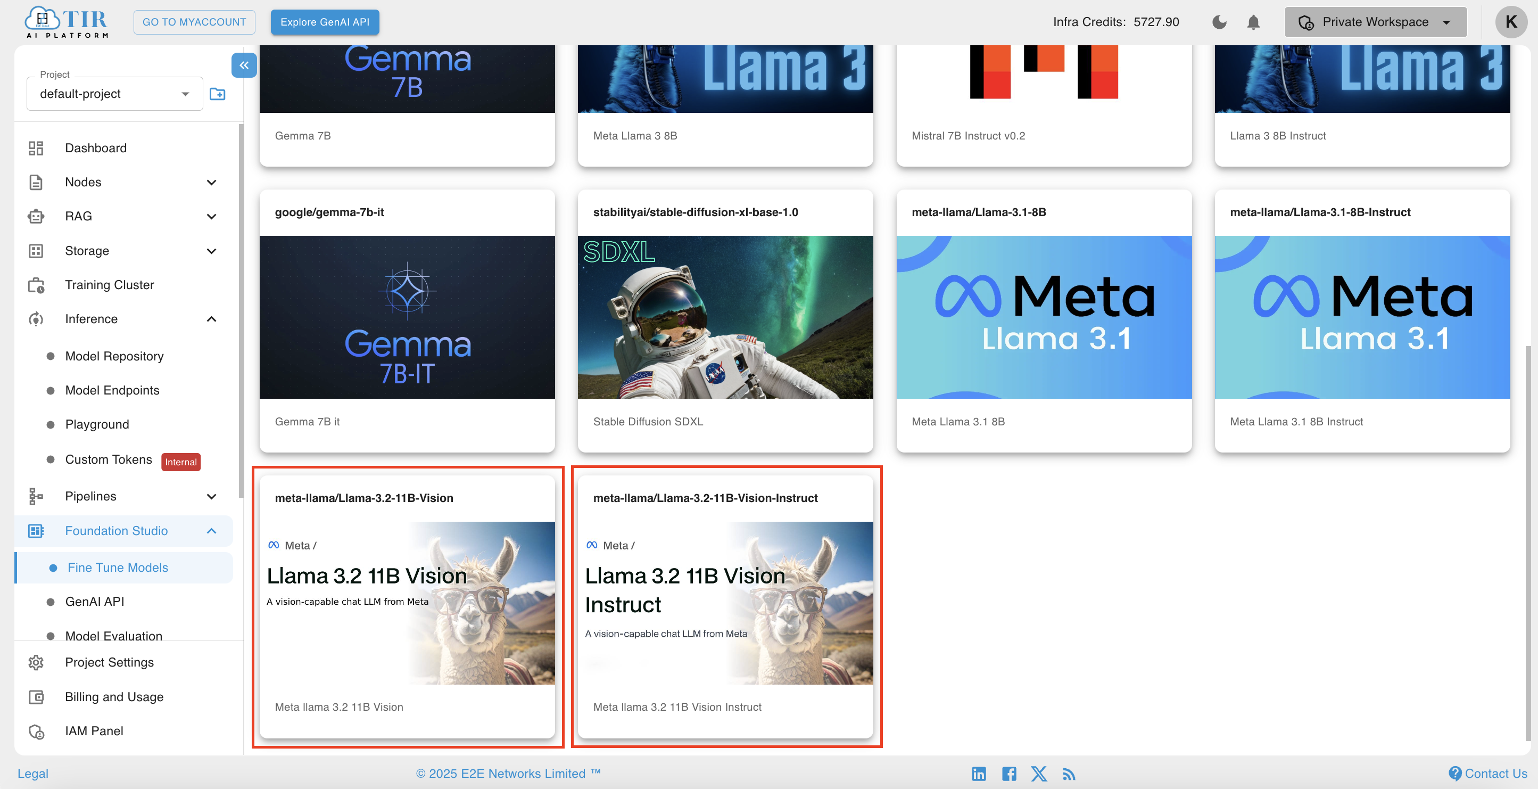This screenshot has width=1538, height=789.
Task: Open the RSS feed footer icon
Action: click(x=1069, y=774)
